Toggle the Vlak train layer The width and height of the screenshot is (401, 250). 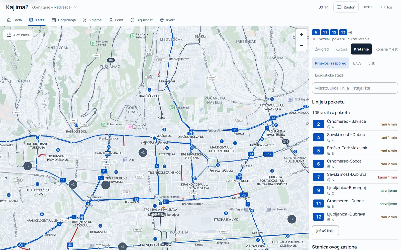372,63
